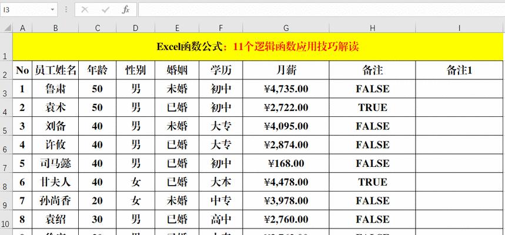Click the education cell '大本'
The height and width of the screenshot is (235, 505).
(220, 182)
